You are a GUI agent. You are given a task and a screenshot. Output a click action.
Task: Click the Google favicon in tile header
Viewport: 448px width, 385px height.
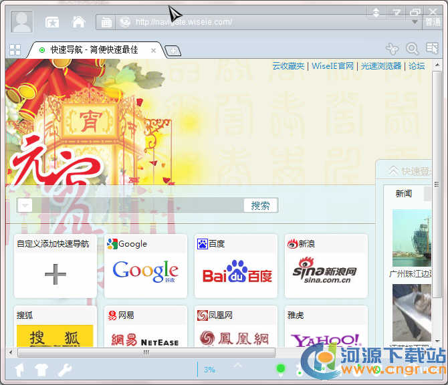point(112,244)
